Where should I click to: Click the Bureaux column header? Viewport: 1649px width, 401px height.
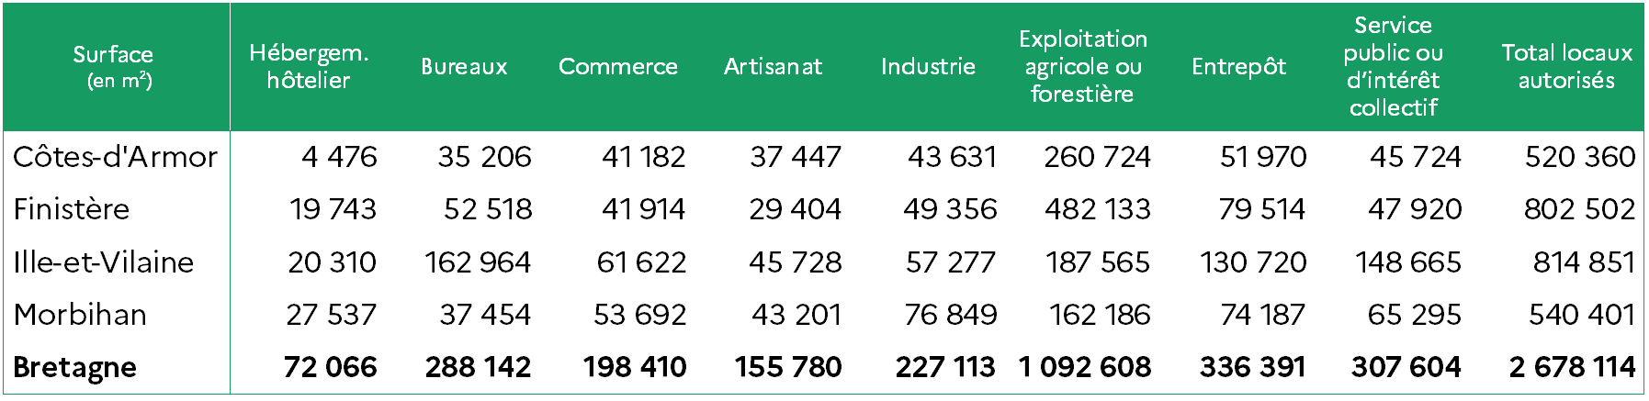point(464,67)
